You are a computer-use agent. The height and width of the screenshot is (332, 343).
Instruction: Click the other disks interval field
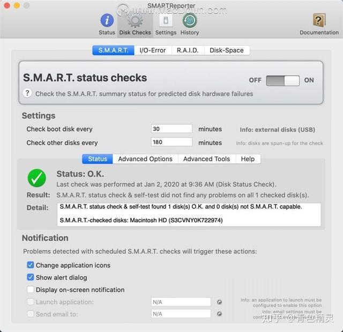pyautogui.click(x=171, y=142)
